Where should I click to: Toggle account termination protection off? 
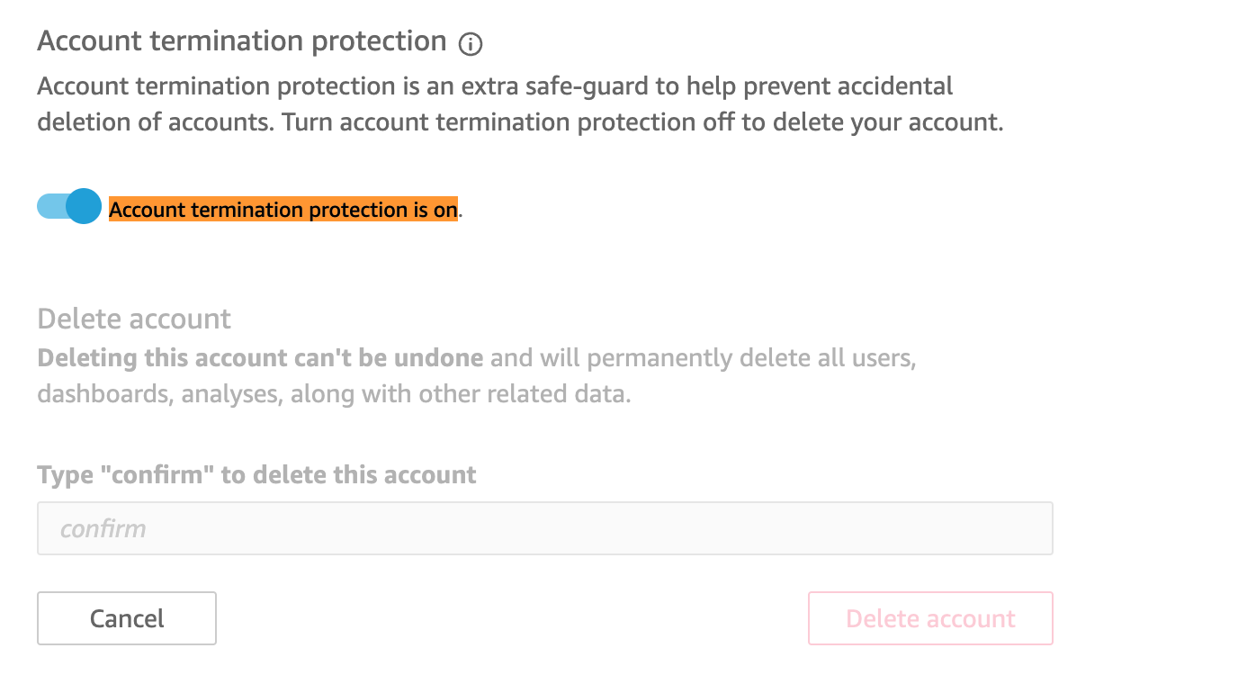coord(69,206)
